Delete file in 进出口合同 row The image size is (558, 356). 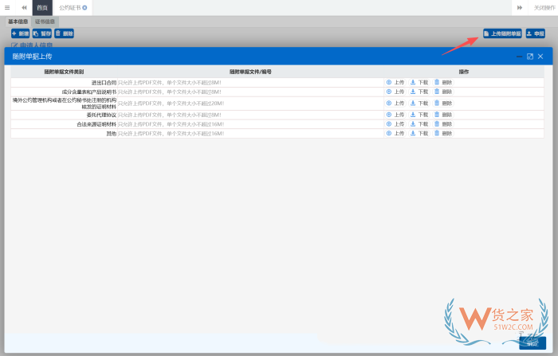coord(443,83)
